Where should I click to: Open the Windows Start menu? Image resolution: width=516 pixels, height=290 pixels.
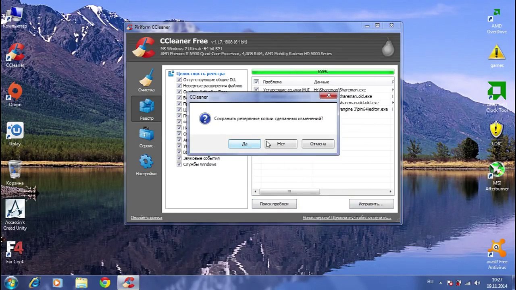click(11, 282)
